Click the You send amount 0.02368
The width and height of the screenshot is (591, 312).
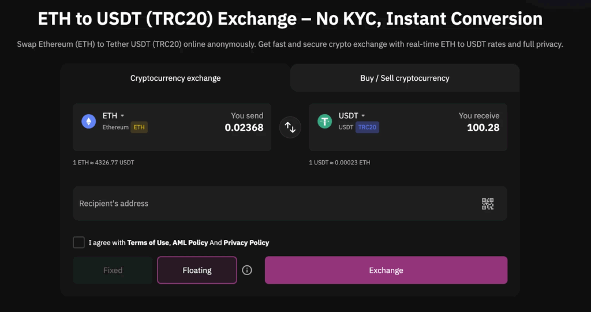click(244, 127)
